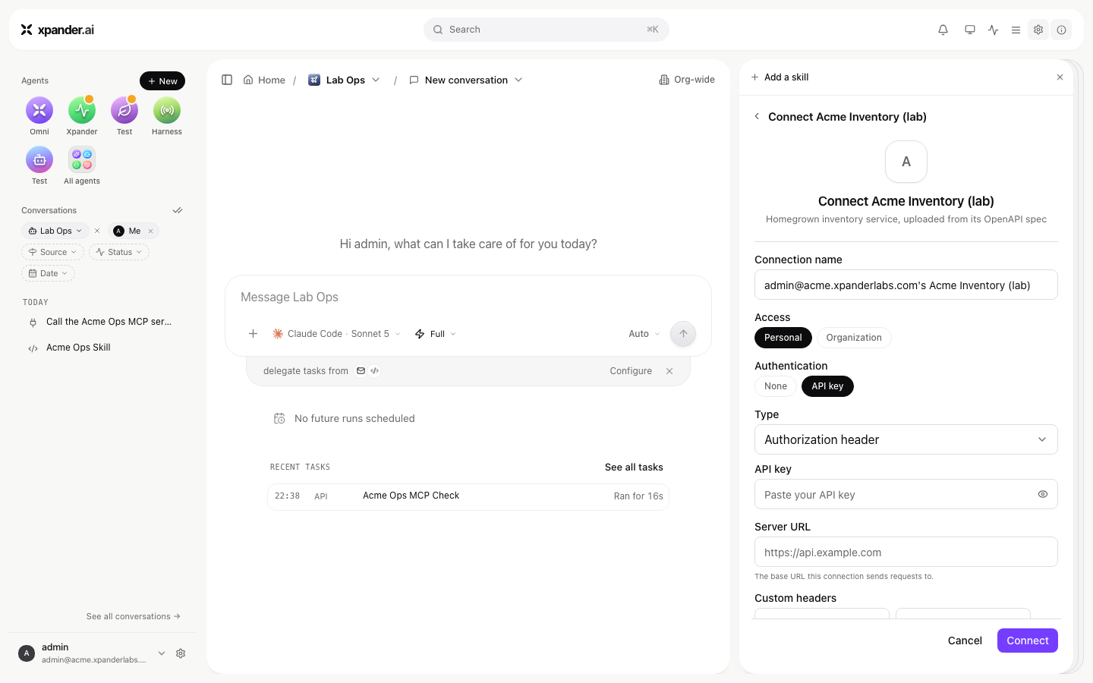
Task: Click the Connect button
Action: pyautogui.click(x=1028, y=641)
